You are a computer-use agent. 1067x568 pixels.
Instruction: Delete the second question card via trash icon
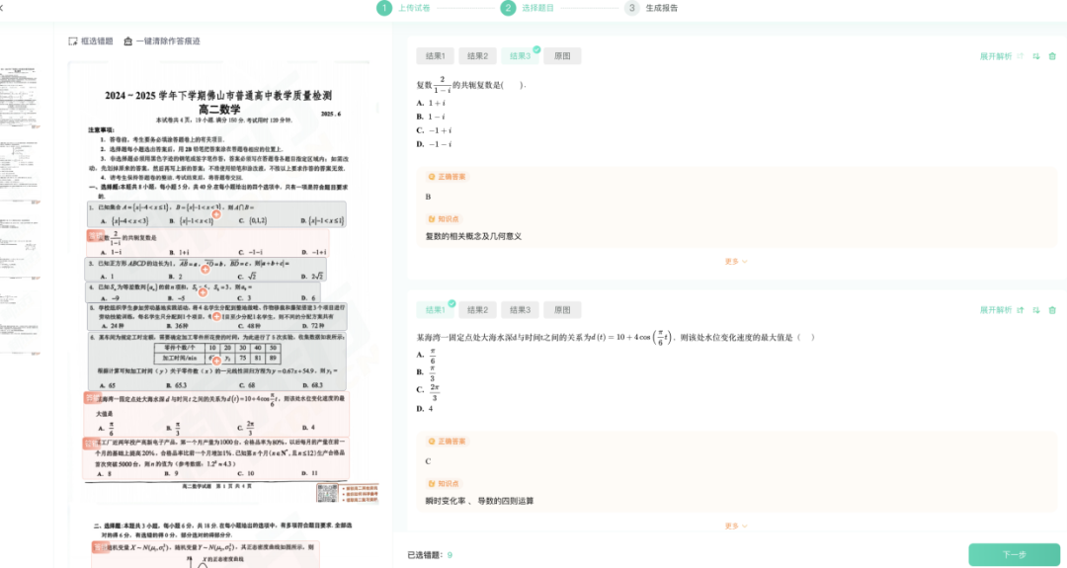click(1052, 310)
